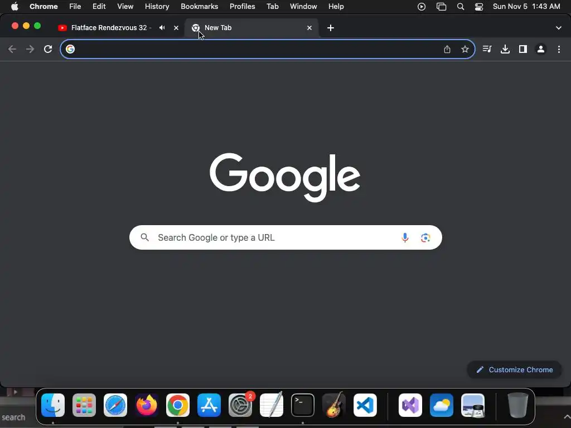The height and width of the screenshot is (428, 571).
Task: Open the Apple menu
Action: (14, 7)
